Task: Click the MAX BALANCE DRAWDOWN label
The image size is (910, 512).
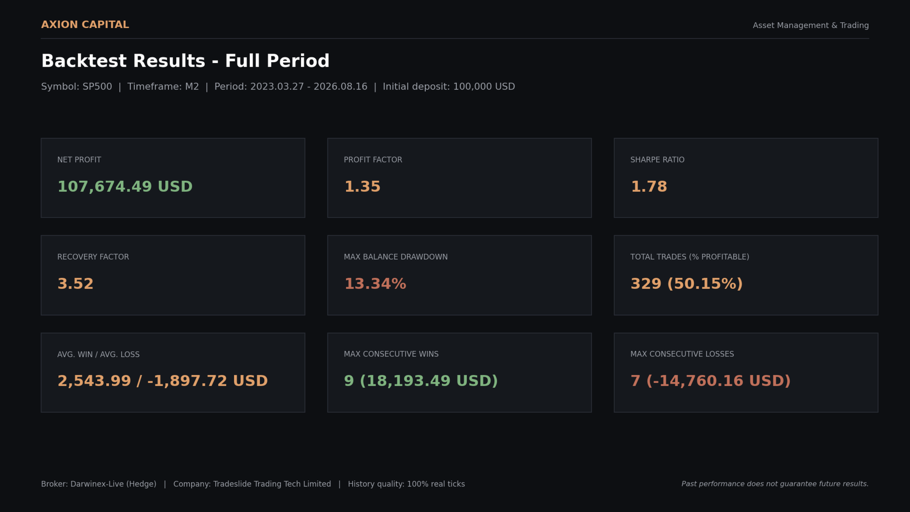Action: (396, 257)
